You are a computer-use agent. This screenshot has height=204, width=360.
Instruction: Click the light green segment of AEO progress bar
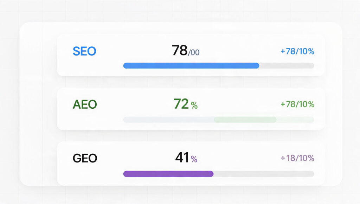245,120
